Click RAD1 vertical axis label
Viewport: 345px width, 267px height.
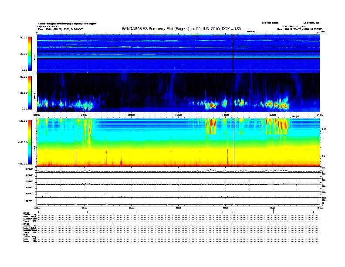[34, 96]
